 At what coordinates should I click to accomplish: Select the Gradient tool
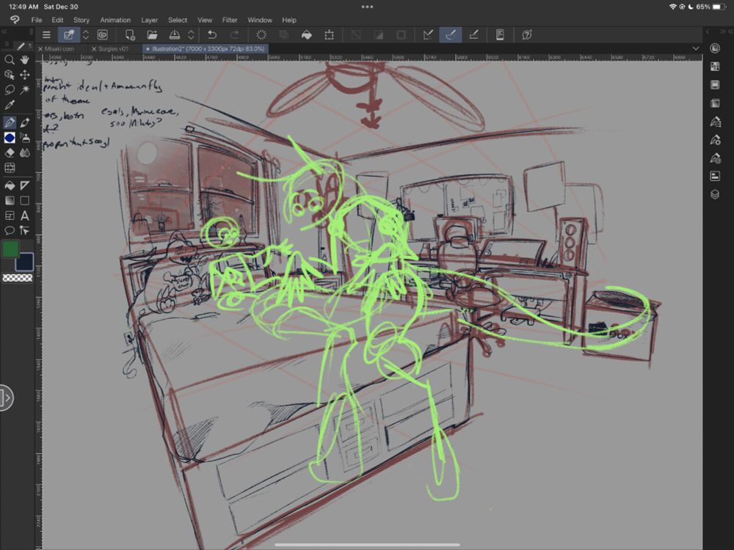pyautogui.click(x=10, y=201)
